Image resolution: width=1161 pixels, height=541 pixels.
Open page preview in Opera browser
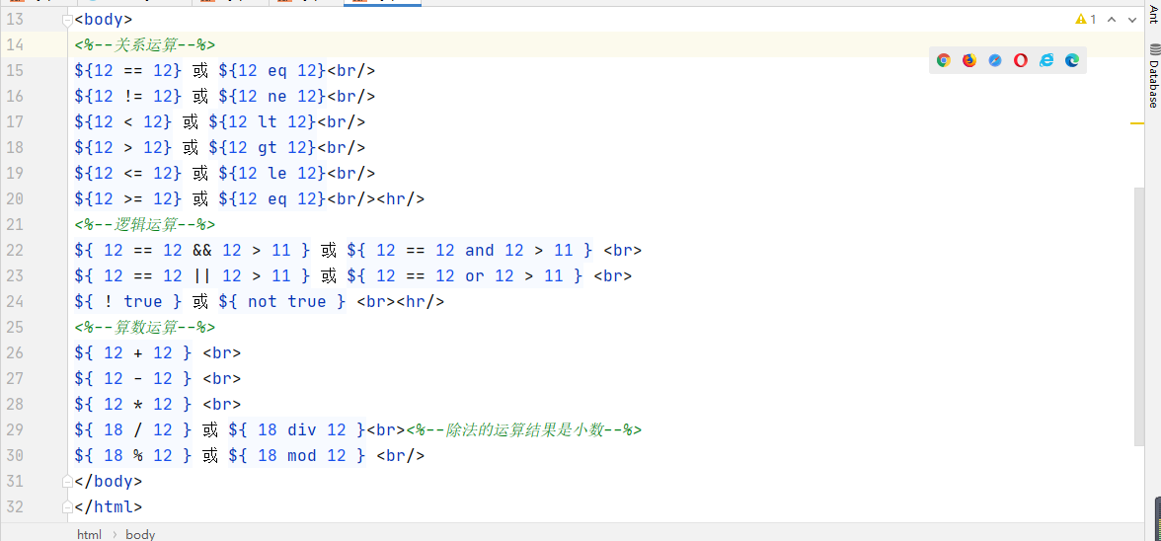1021,60
